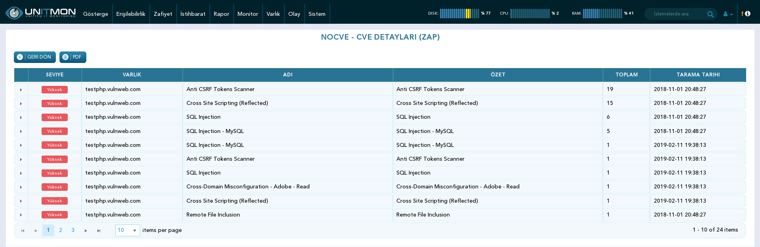Open the İstihbarat menu
Image resolution: width=760 pixels, height=247 pixels.
click(193, 14)
